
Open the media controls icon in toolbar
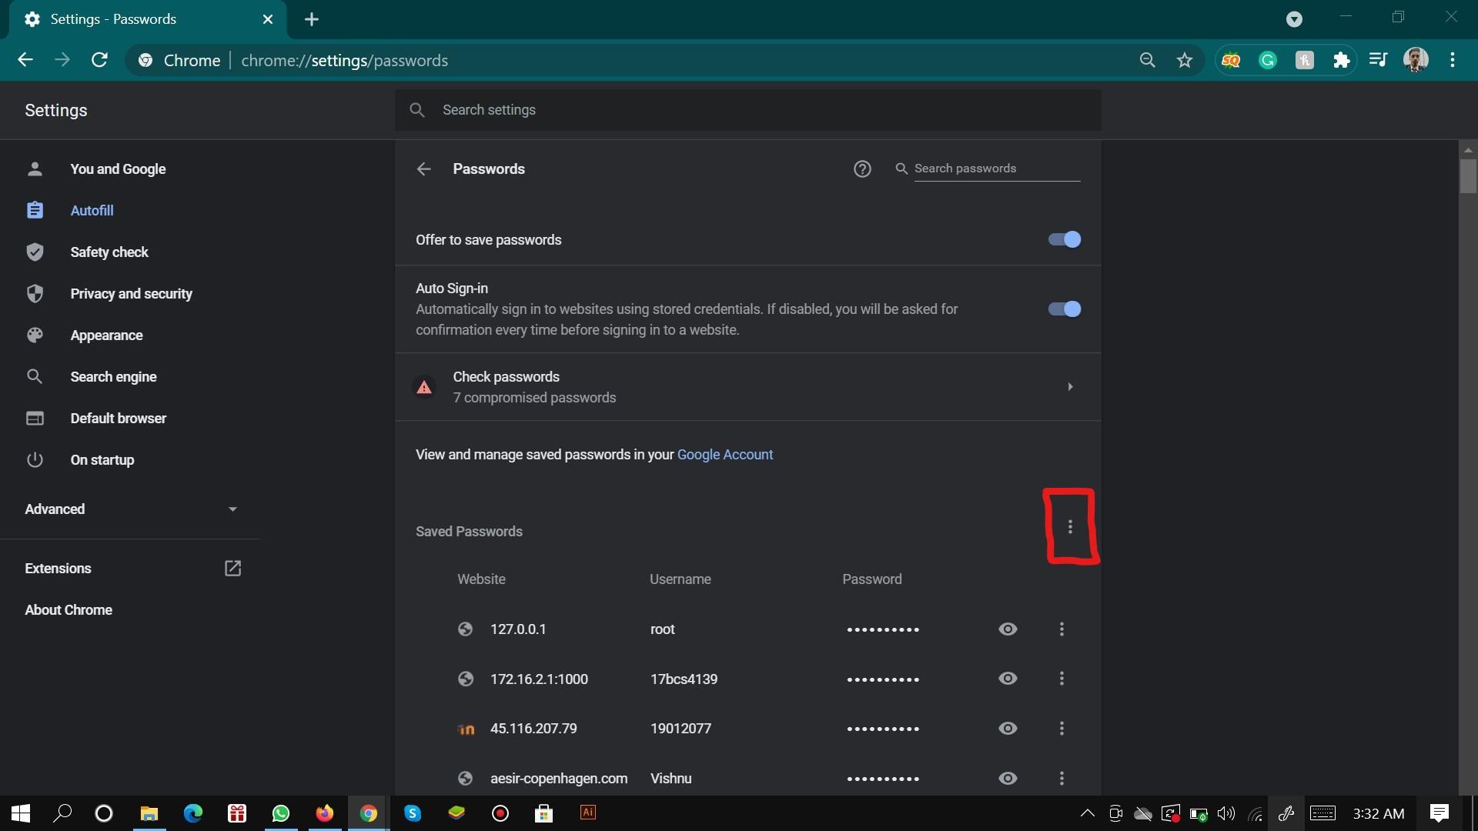click(x=1378, y=60)
